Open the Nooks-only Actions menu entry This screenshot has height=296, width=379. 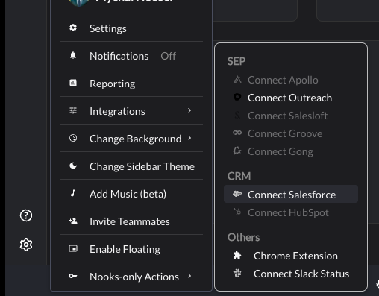coord(131,277)
